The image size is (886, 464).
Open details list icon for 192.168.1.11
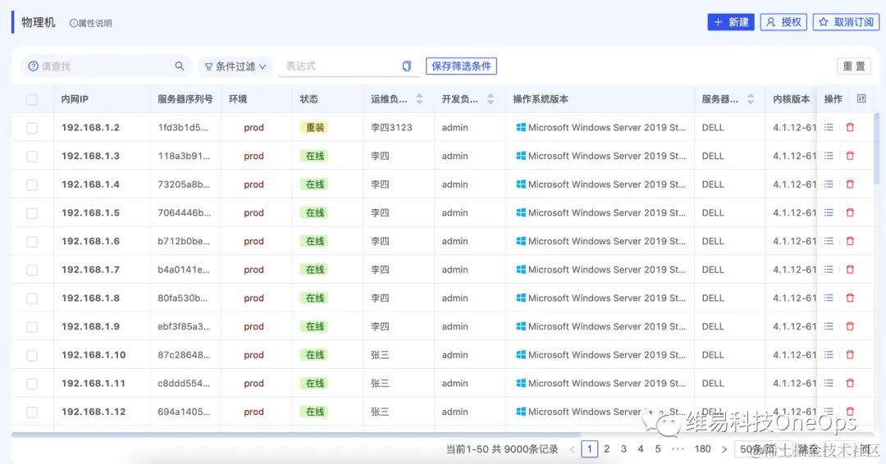coord(829,384)
